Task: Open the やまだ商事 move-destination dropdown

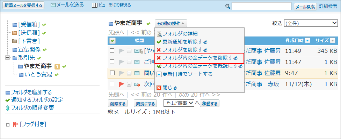Action: [x=179, y=103]
